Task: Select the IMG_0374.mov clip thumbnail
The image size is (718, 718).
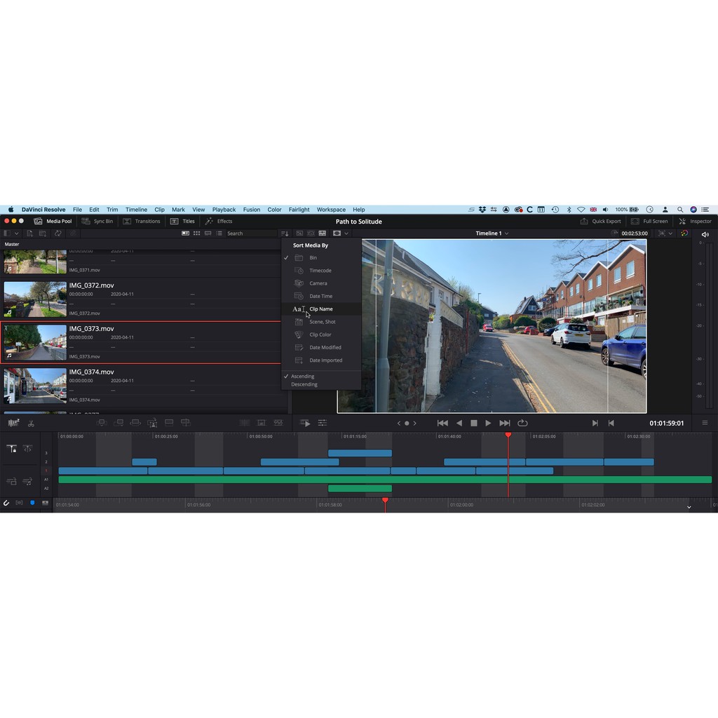Action: (x=35, y=385)
